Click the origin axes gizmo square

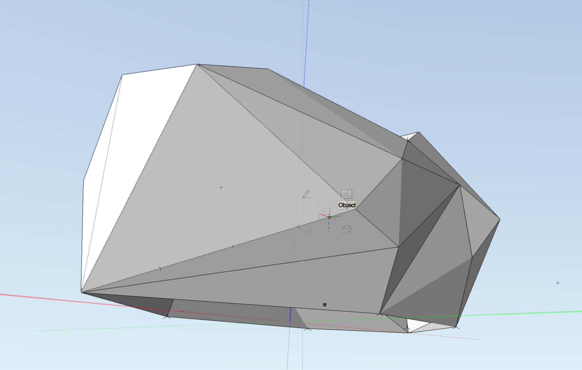[329, 217]
